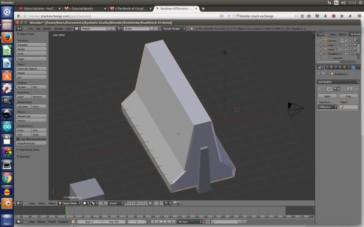Image resolution: width=364 pixels, height=227 pixels.
Task: Move boolean modifier up in stack
Action: (348, 89)
